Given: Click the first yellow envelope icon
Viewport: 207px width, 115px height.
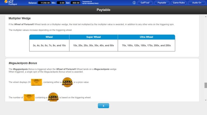Looking at the screenshot, I should click(x=37, y=82).
